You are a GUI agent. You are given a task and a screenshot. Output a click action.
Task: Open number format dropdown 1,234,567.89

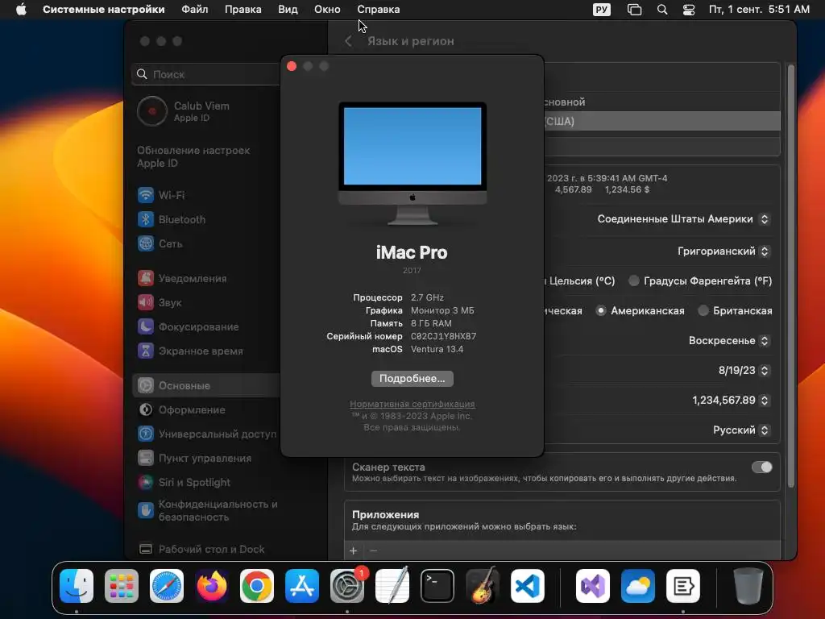(731, 401)
